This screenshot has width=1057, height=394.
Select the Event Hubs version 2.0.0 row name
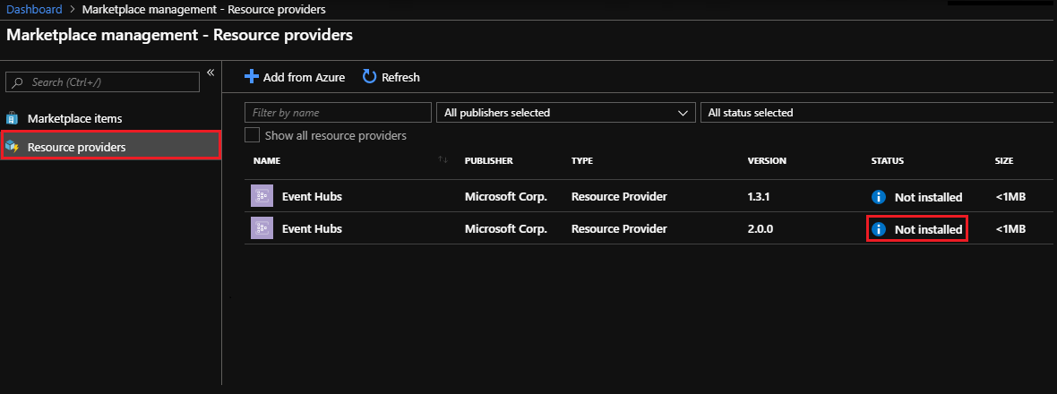312,228
